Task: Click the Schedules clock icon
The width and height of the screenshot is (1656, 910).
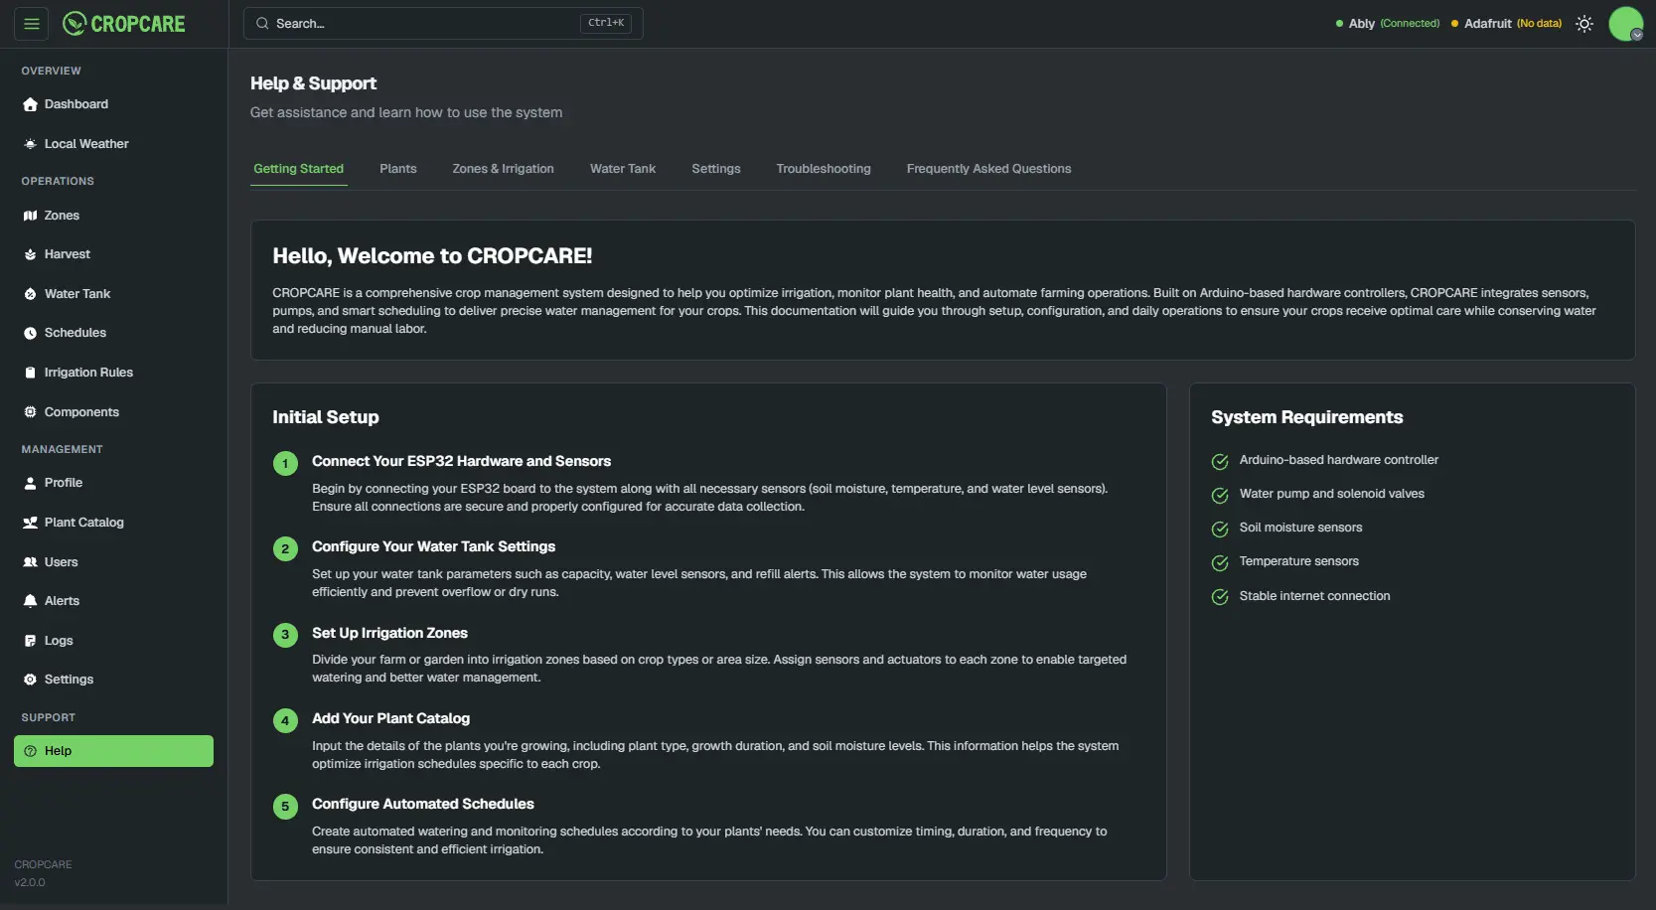Action: click(x=30, y=333)
